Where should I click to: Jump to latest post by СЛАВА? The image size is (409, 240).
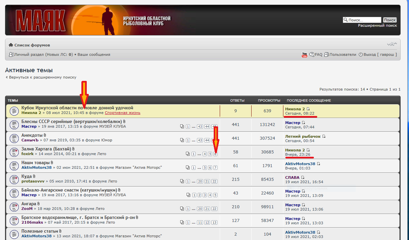tap(302, 177)
